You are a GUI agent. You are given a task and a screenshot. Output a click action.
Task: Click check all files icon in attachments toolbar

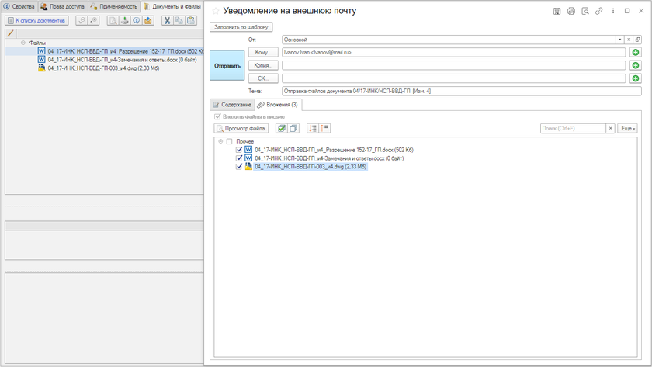(x=282, y=129)
